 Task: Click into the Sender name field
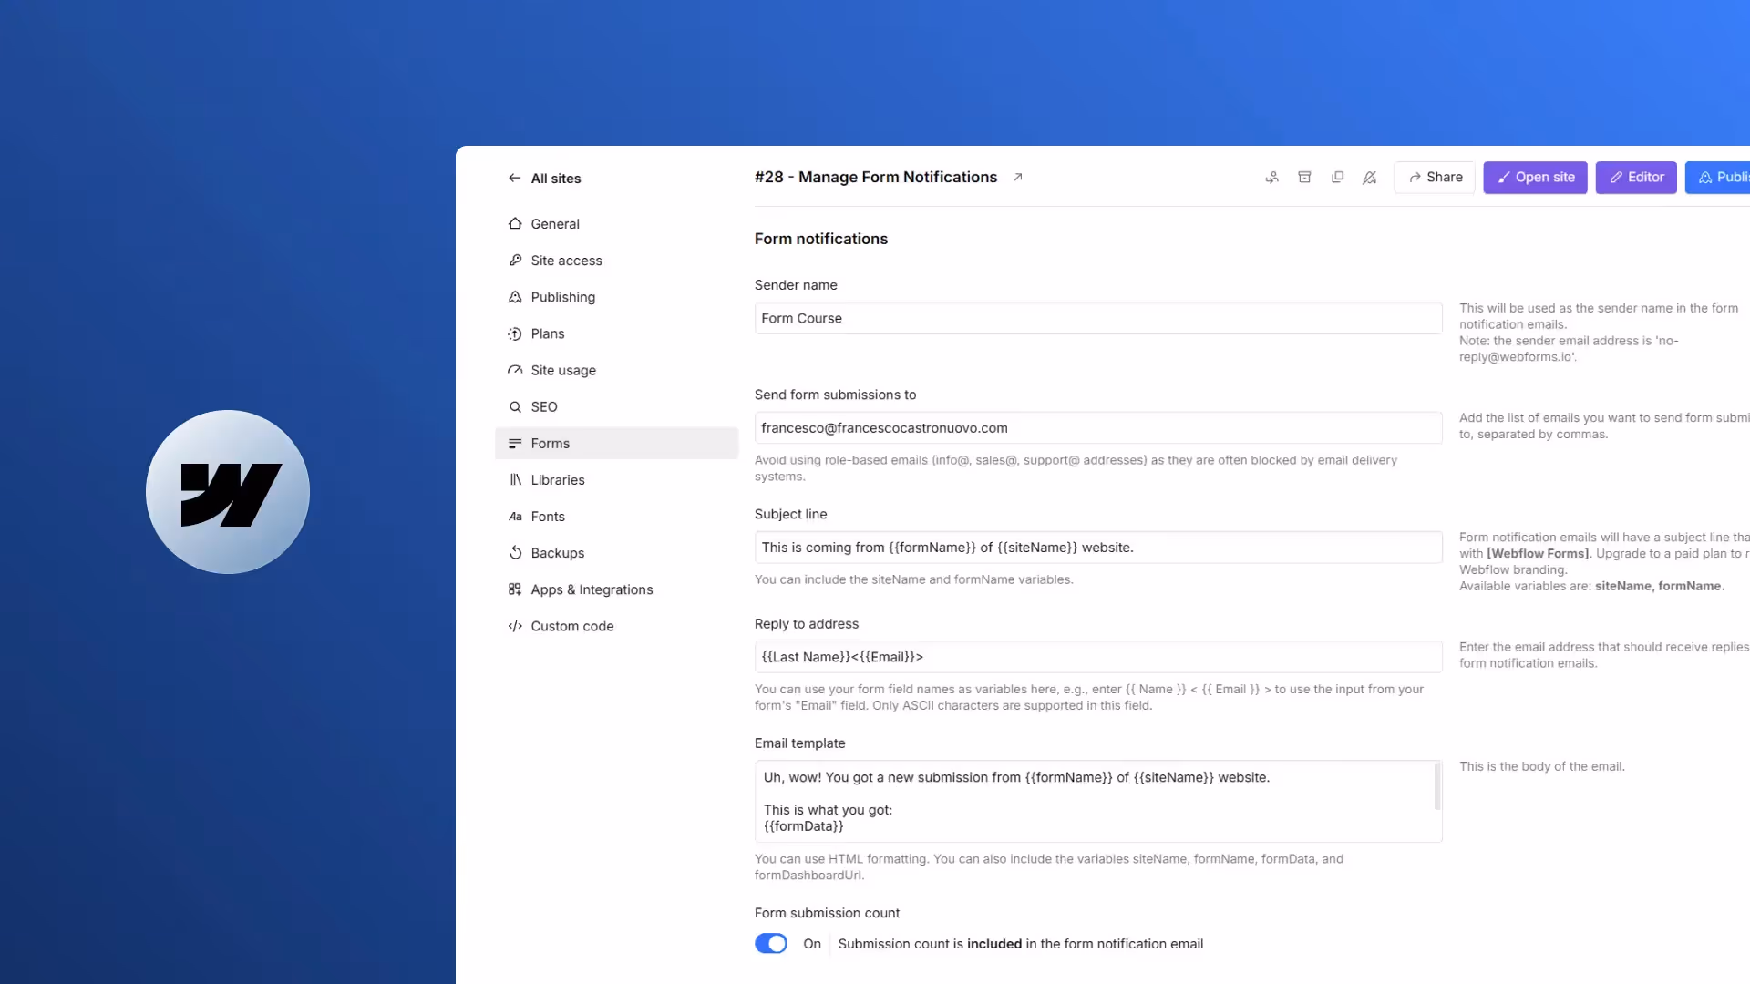[x=1097, y=318]
